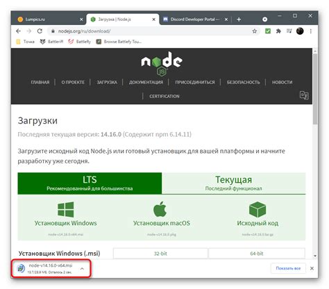Open the ДОКУМЕНТАЦИЯ menu item
This screenshot has height=289, width=329.
[146, 82]
